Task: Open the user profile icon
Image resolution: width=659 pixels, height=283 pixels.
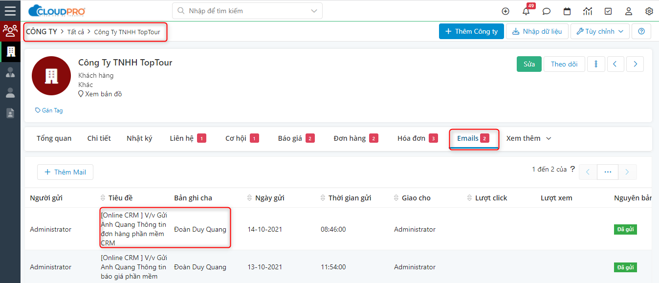Action: (x=629, y=11)
